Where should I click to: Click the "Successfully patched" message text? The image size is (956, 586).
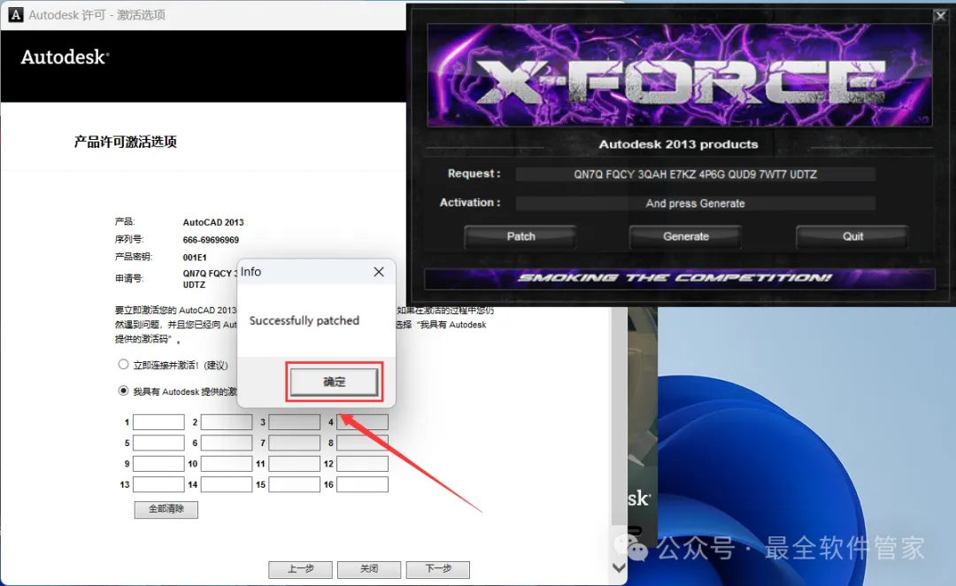coord(305,320)
